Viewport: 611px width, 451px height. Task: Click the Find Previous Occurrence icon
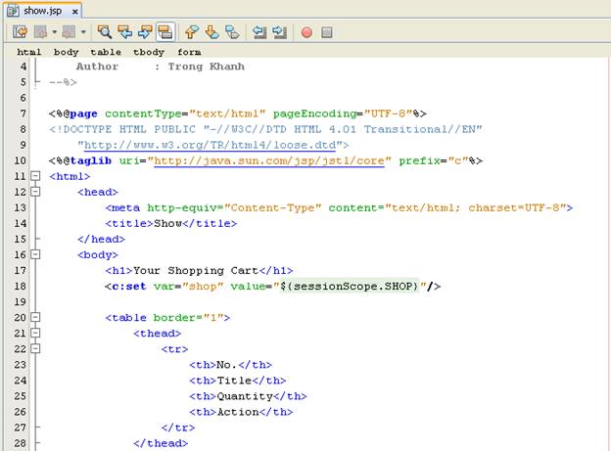pyautogui.click(x=124, y=32)
